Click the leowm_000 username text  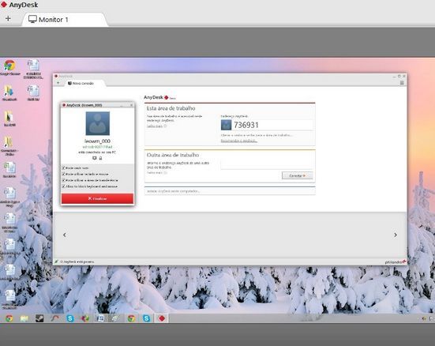pos(97,141)
